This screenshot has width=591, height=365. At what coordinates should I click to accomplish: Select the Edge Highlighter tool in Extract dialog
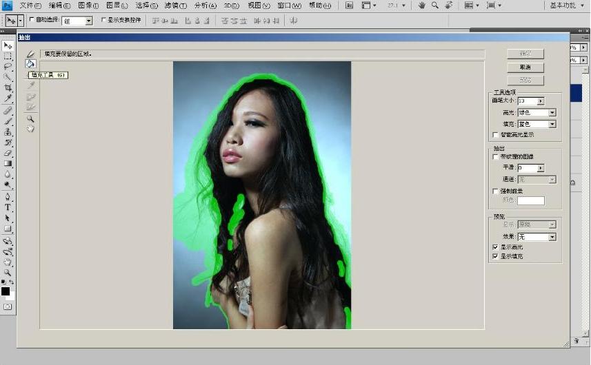tap(30, 54)
